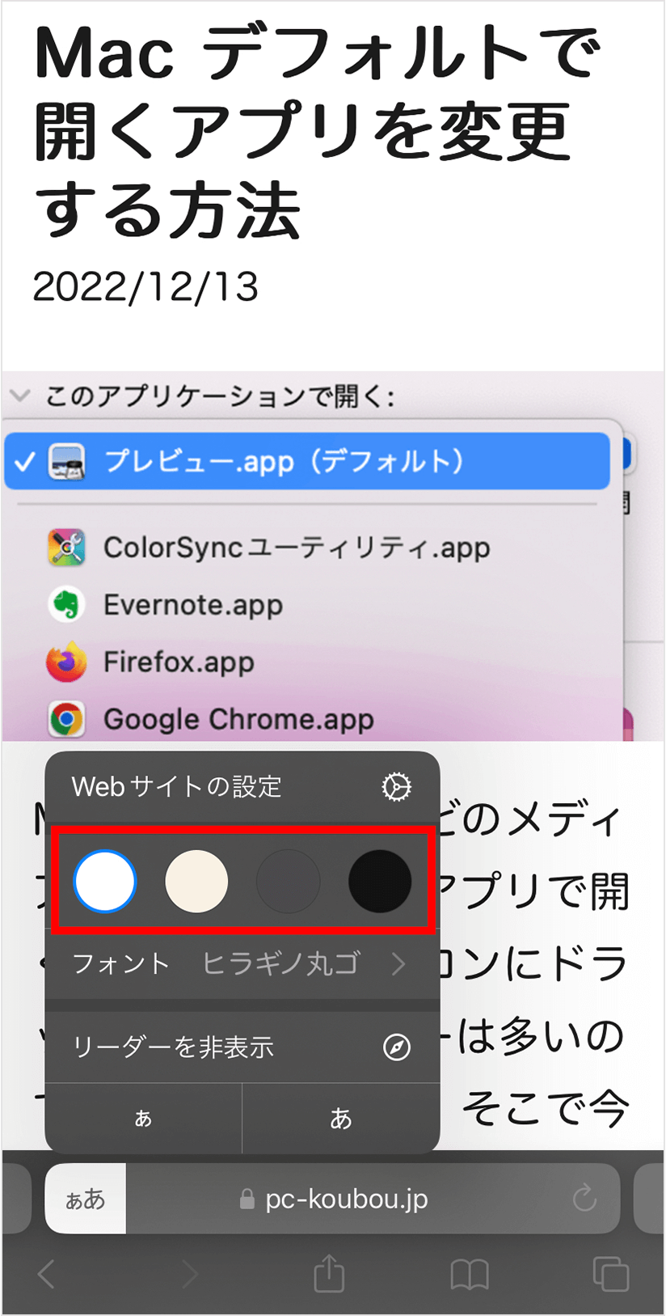Increase text size with large あ
Viewport: 666px width, 1316px height.
click(x=341, y=1118)
